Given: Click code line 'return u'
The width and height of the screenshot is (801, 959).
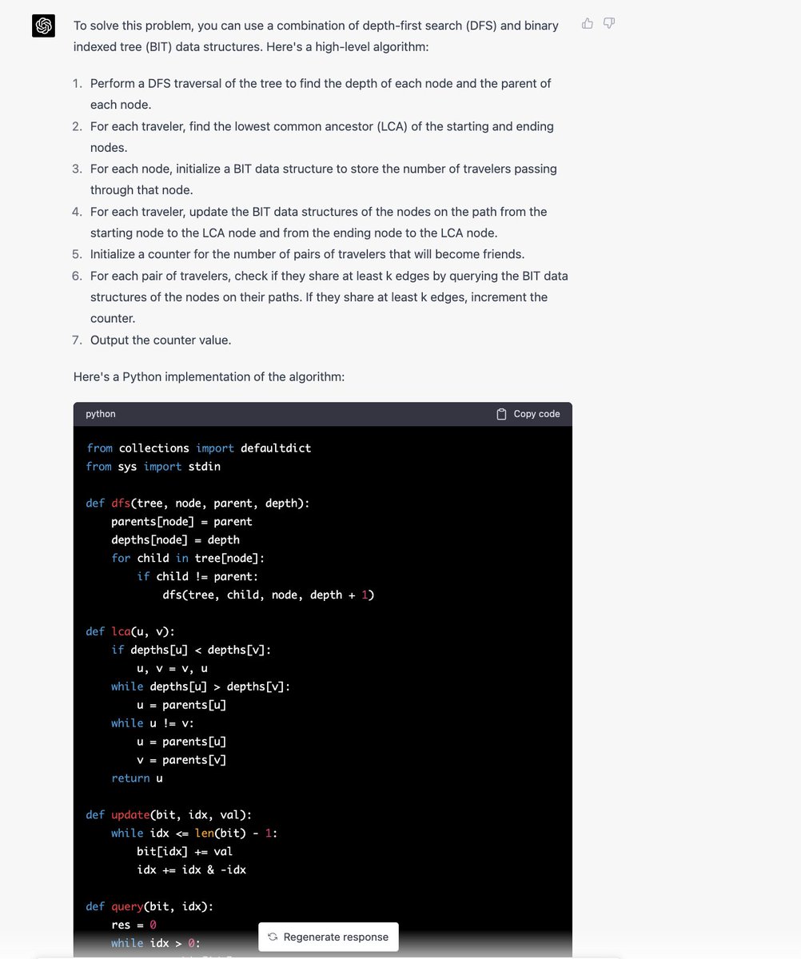Looking at the screenshot, I should coord(137,778).
